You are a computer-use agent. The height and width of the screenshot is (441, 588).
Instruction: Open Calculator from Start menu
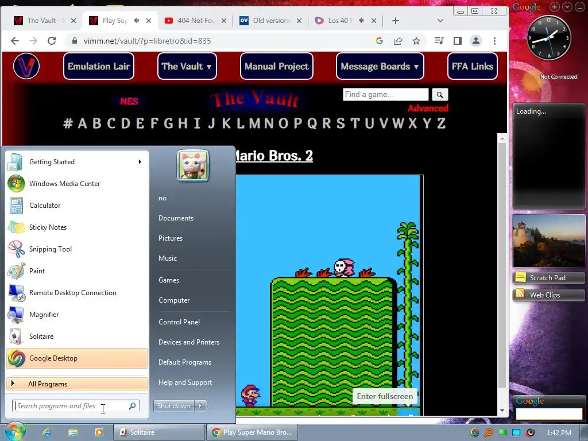point(77,206)
